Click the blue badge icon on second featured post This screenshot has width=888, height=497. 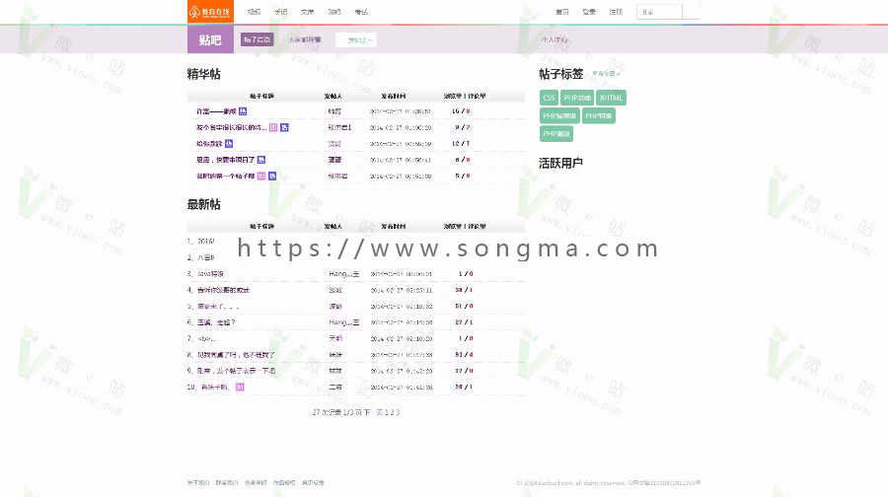[284, 127]
